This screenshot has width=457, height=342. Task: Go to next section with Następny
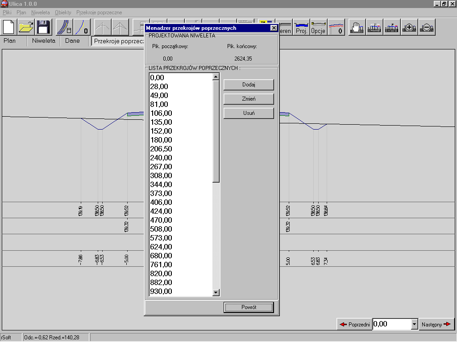click(436, 325)
